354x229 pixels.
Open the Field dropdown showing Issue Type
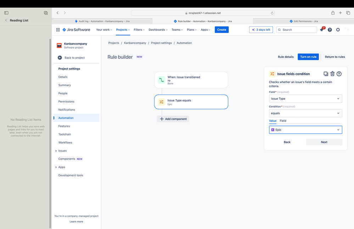[x=305, y=99]
